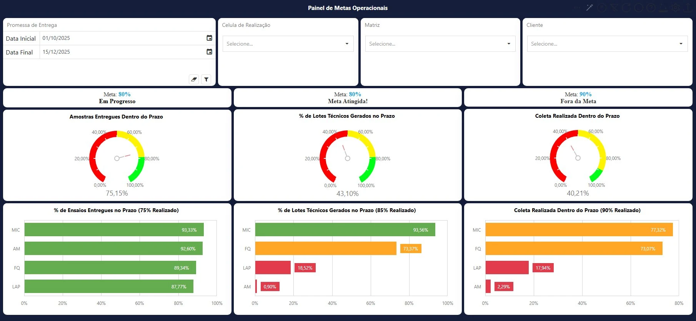Click the MIC 93,56% bar in Lotes chart
This screenshot has width=696, height=321.
pyautogui.click(x=345, y=230)
